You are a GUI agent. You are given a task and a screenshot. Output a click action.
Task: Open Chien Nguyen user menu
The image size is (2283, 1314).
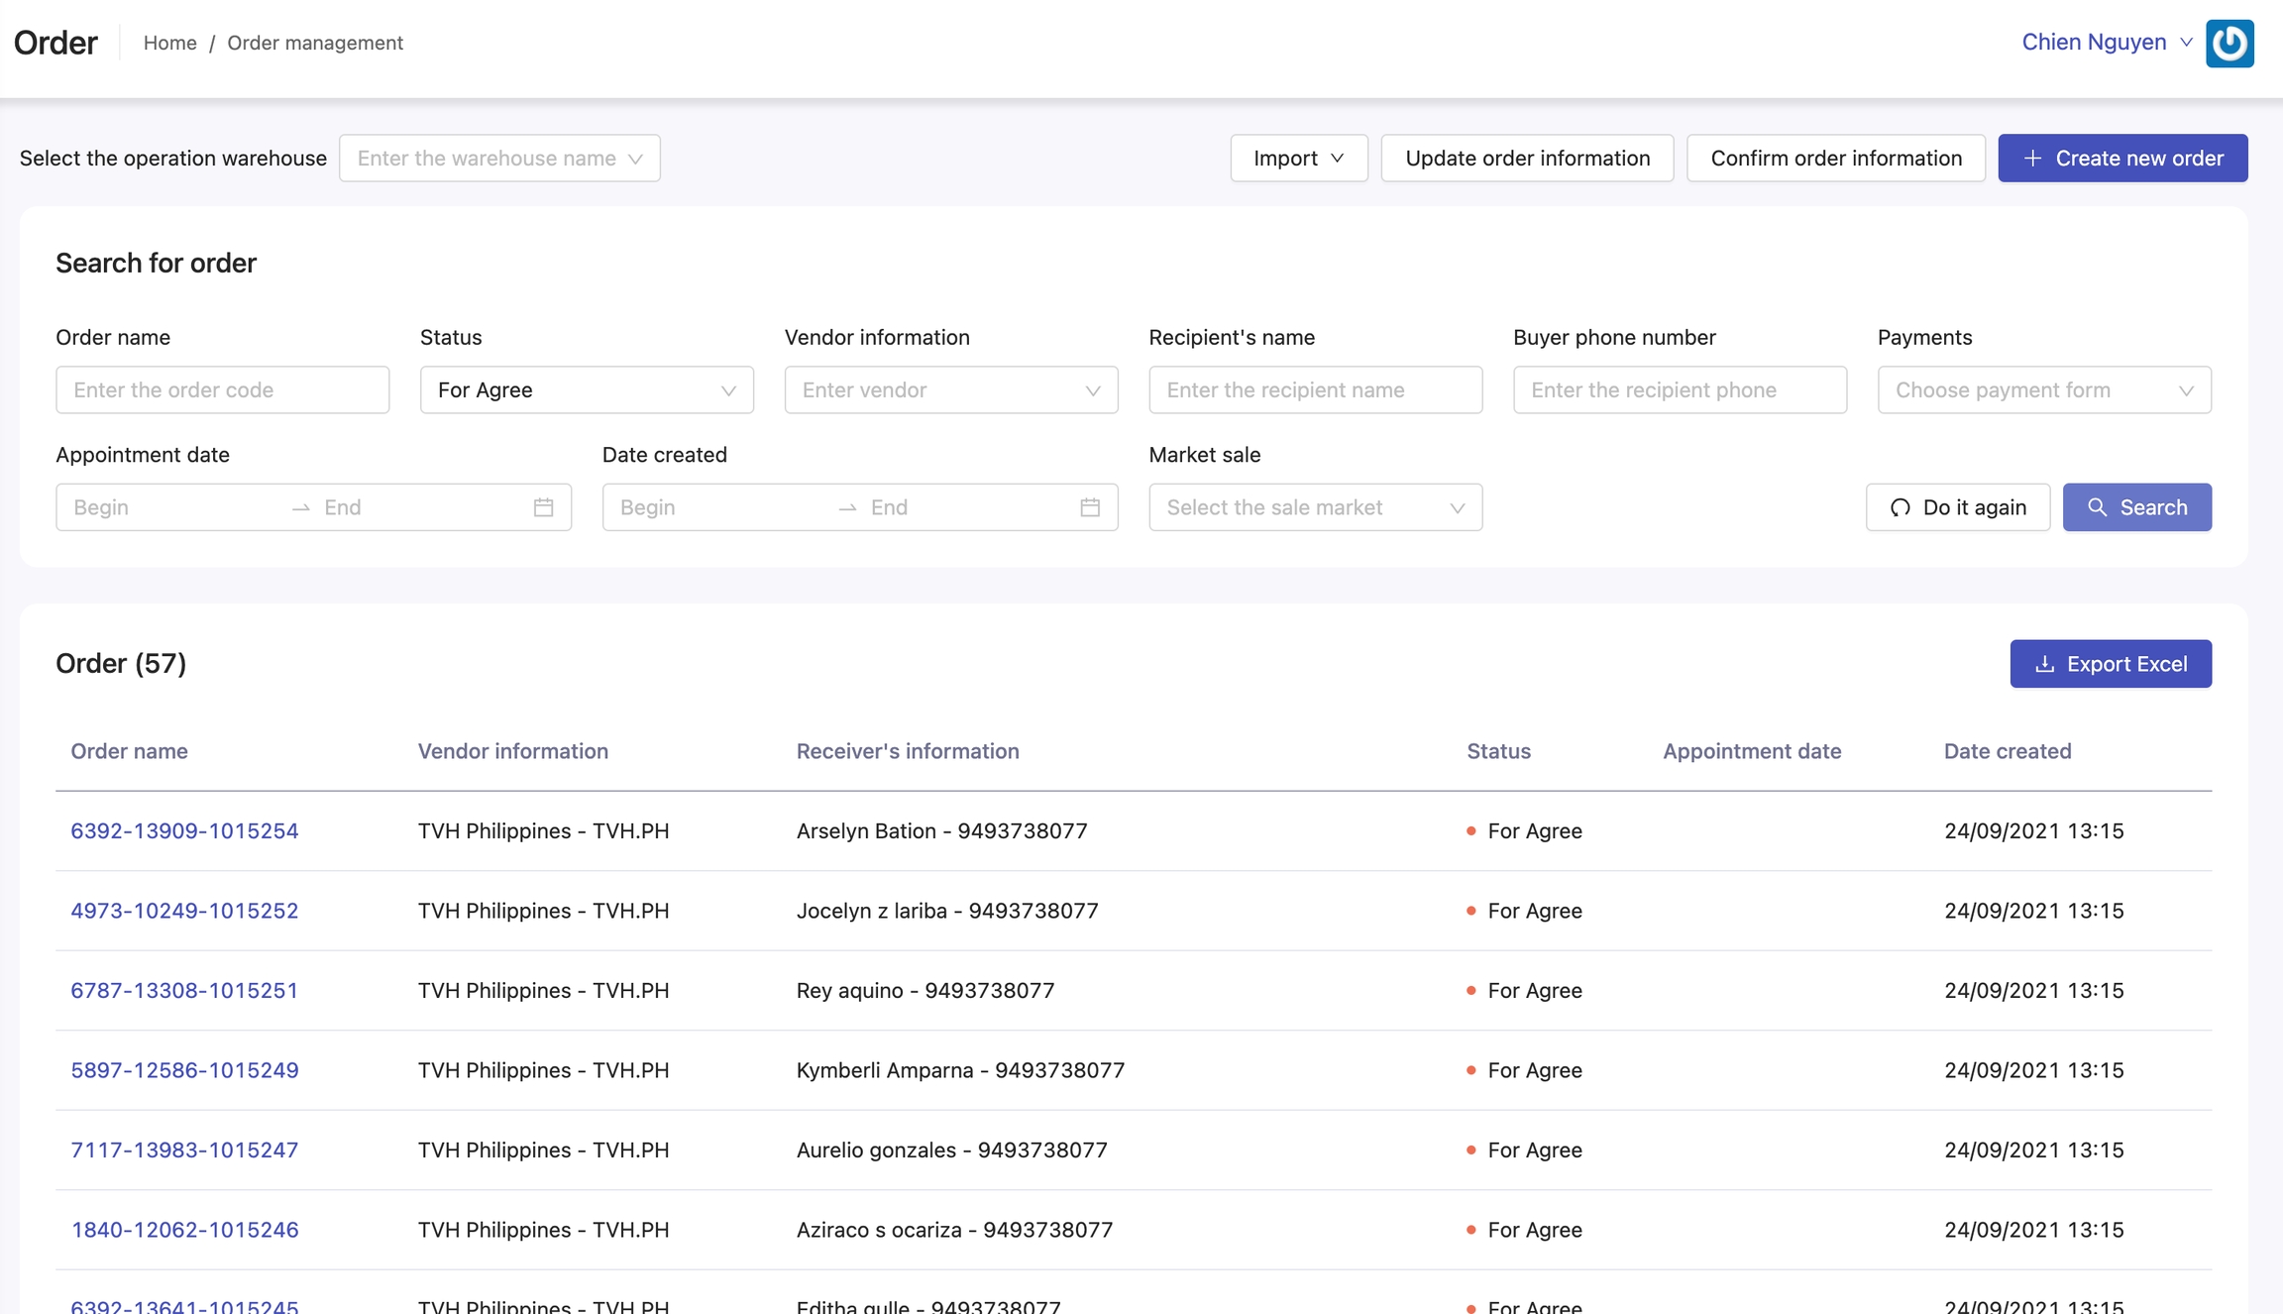2106,43
